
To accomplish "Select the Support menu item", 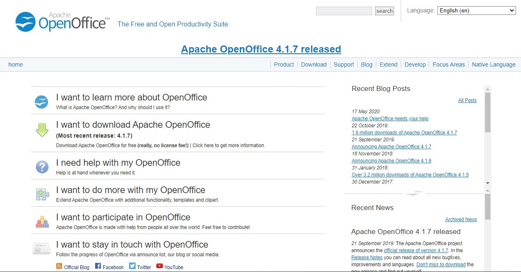I will pos(344,64).
